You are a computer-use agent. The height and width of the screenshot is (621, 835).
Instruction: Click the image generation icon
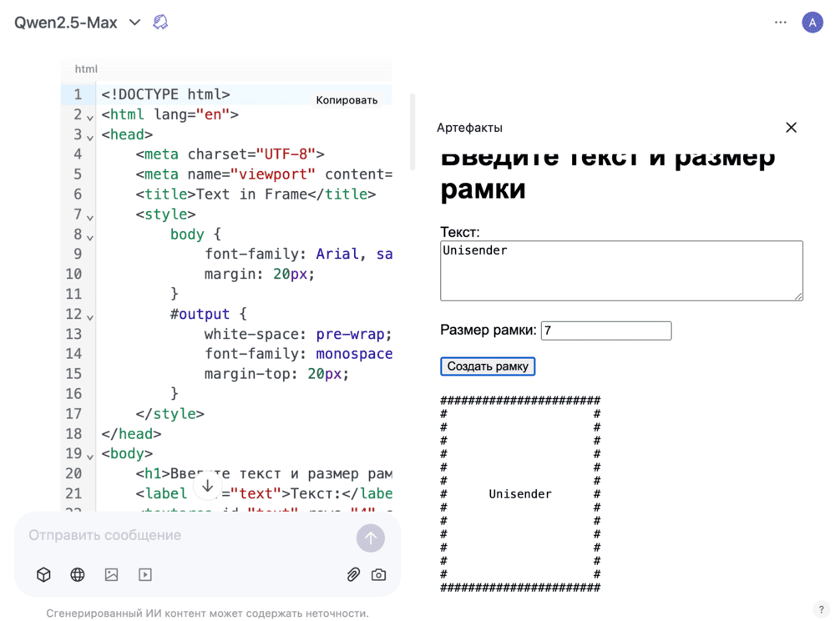click(x=111, y=574)
